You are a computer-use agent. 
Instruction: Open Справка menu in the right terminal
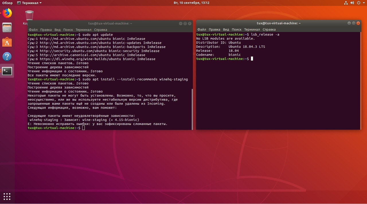pos(269,29)
